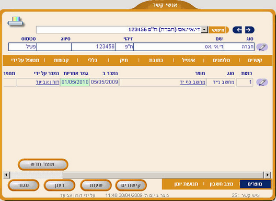Click the type field חברה
Image resolution: width=276 pixels, height=201 pixels.
click(x=239, y=47)
